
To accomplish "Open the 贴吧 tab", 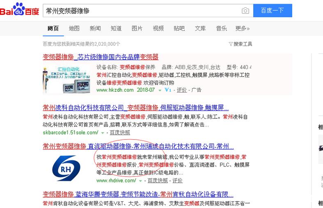I will pos(179,28).
